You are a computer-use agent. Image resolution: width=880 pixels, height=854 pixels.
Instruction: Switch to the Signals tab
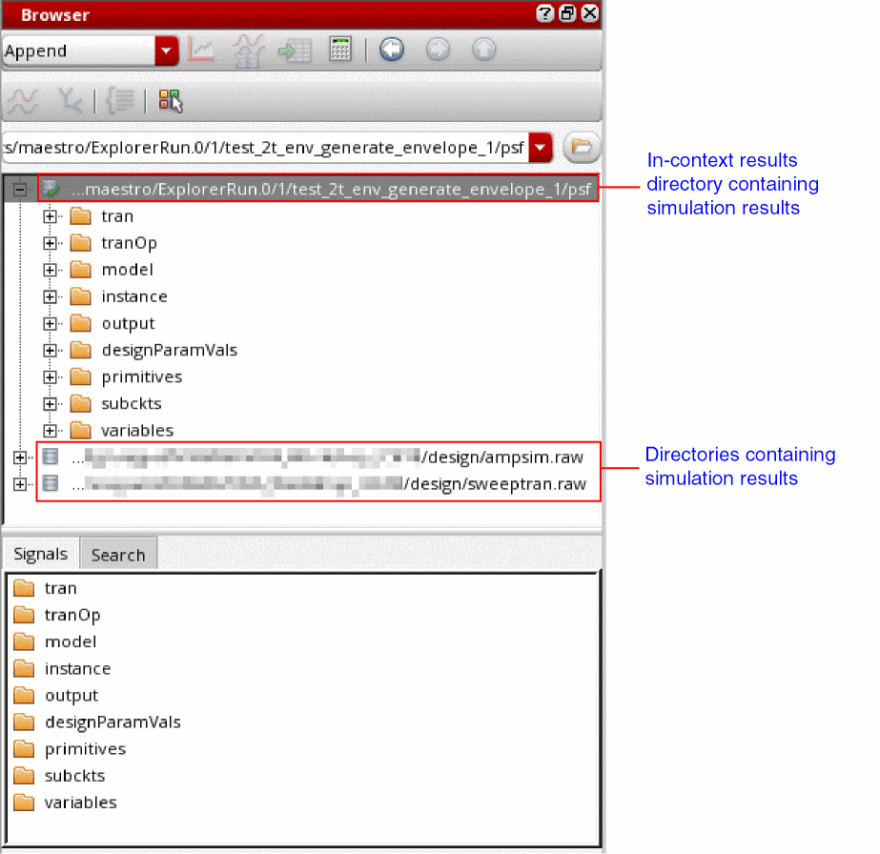[40, 554]
